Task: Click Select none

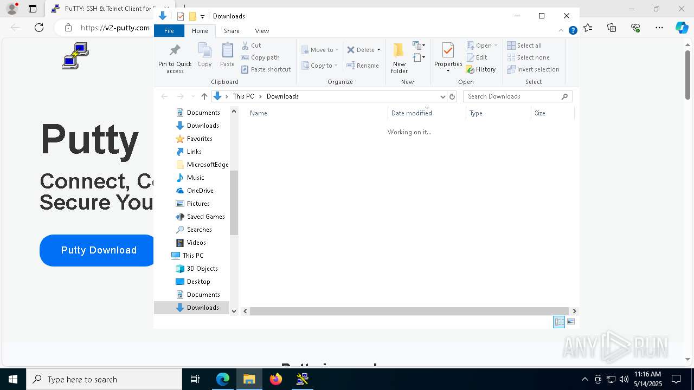Action: pyautogui.click(x=528, y=57)
